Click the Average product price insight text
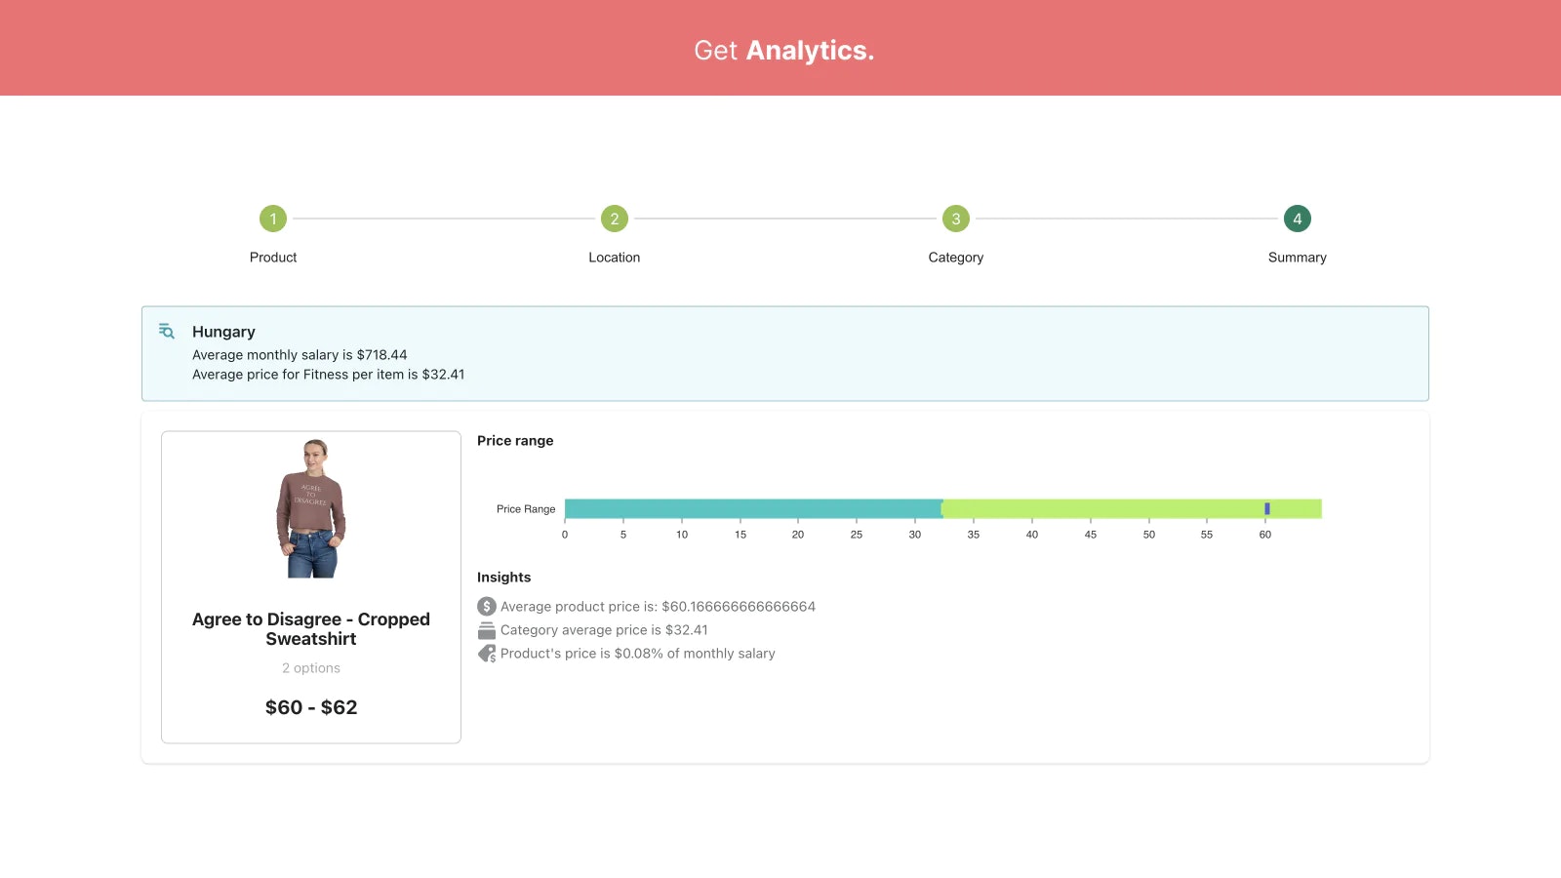 tap(658, 607)
